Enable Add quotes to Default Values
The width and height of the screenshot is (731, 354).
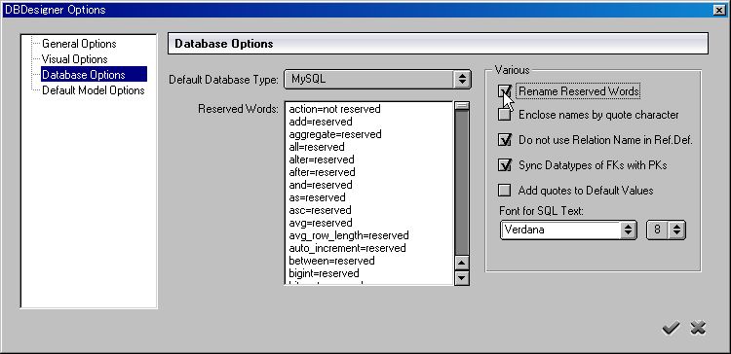[x=505, y=191]
